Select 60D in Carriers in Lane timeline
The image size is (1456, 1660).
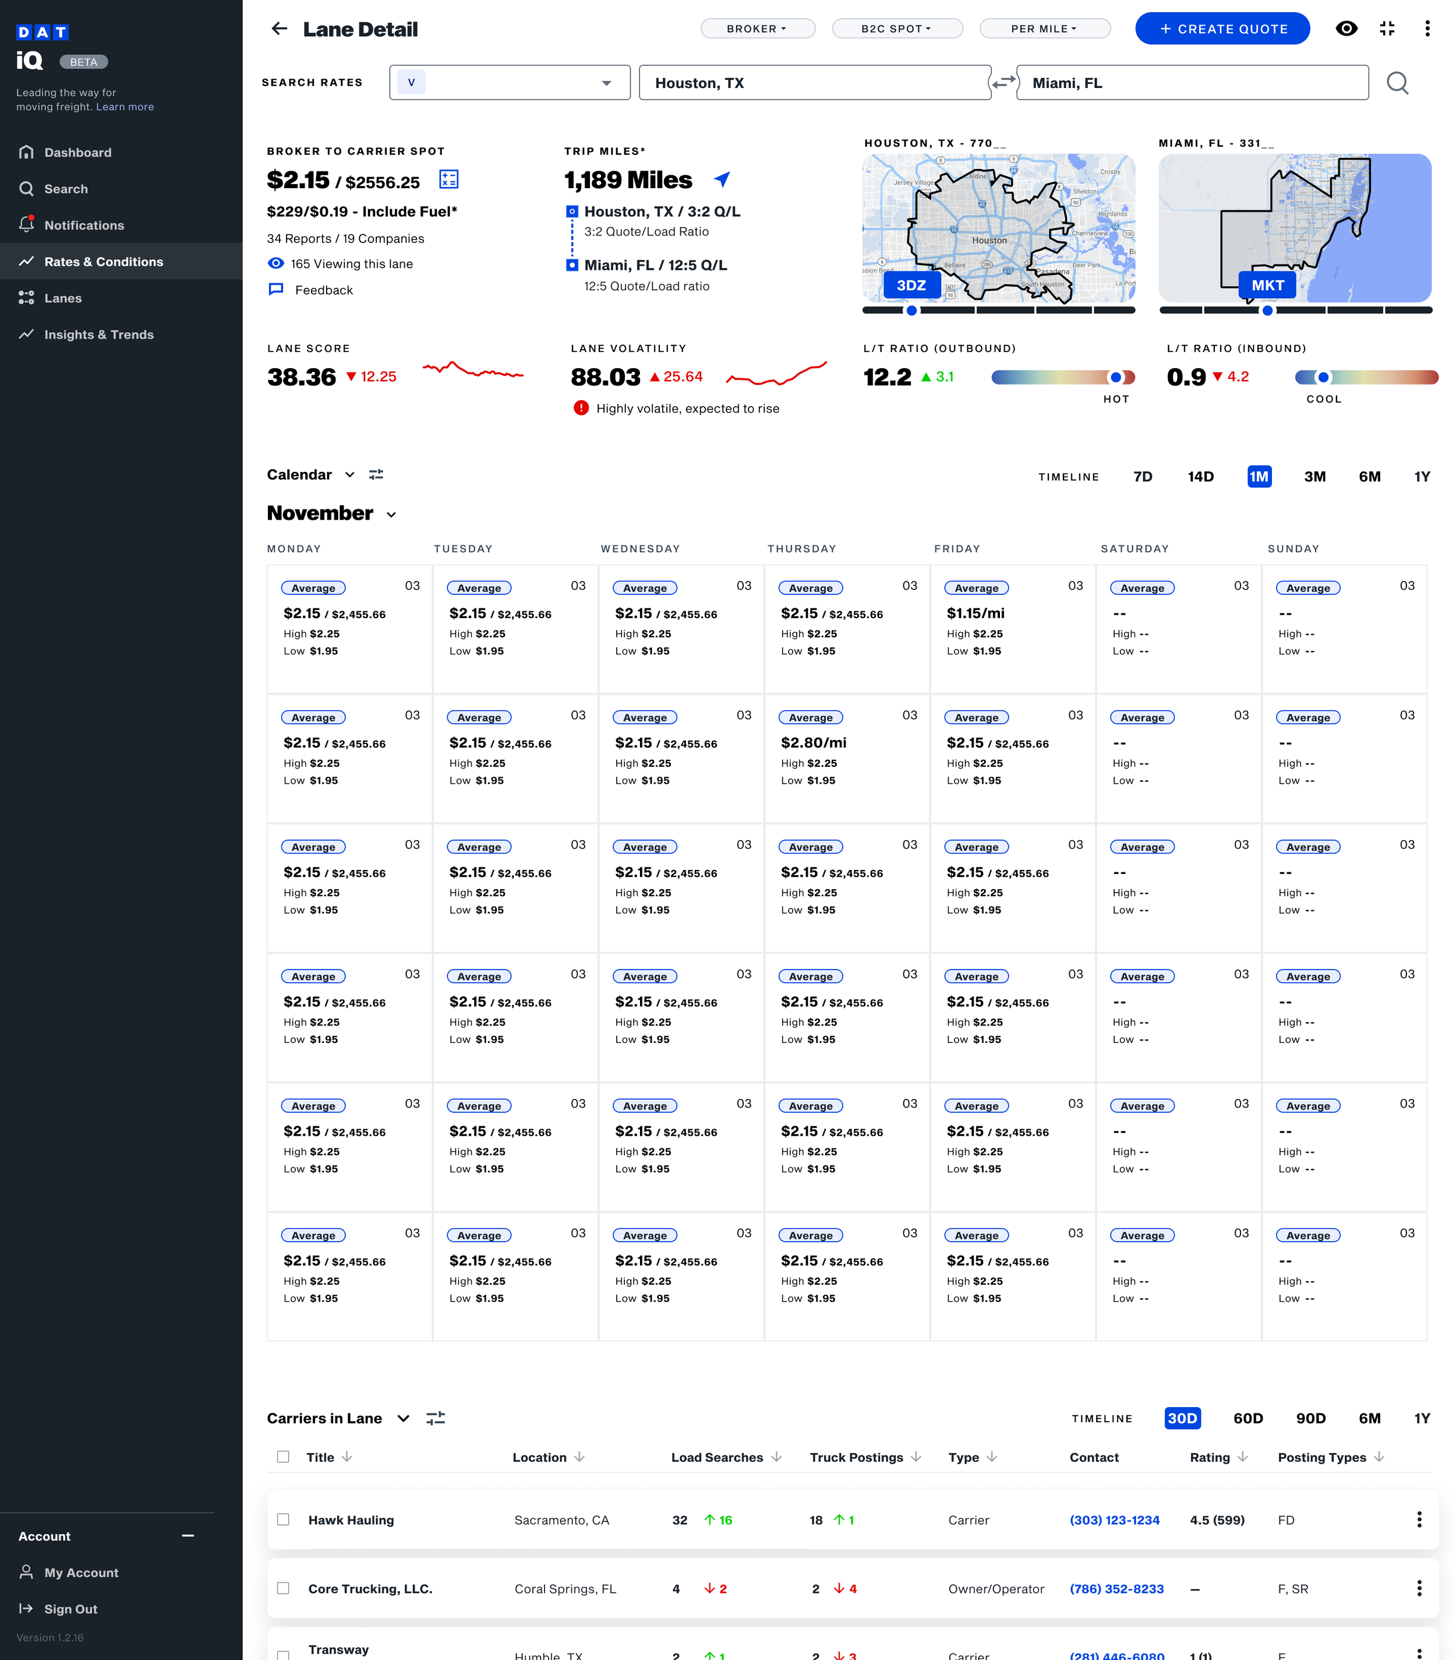pyautogui.click(x=1248, y=1419)
